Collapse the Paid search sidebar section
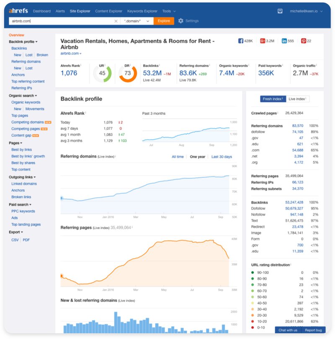 [x=20, y=204]
